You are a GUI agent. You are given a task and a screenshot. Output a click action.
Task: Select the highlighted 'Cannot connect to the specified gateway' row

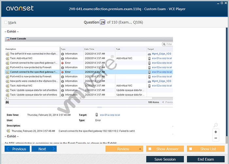coord(89,72)
